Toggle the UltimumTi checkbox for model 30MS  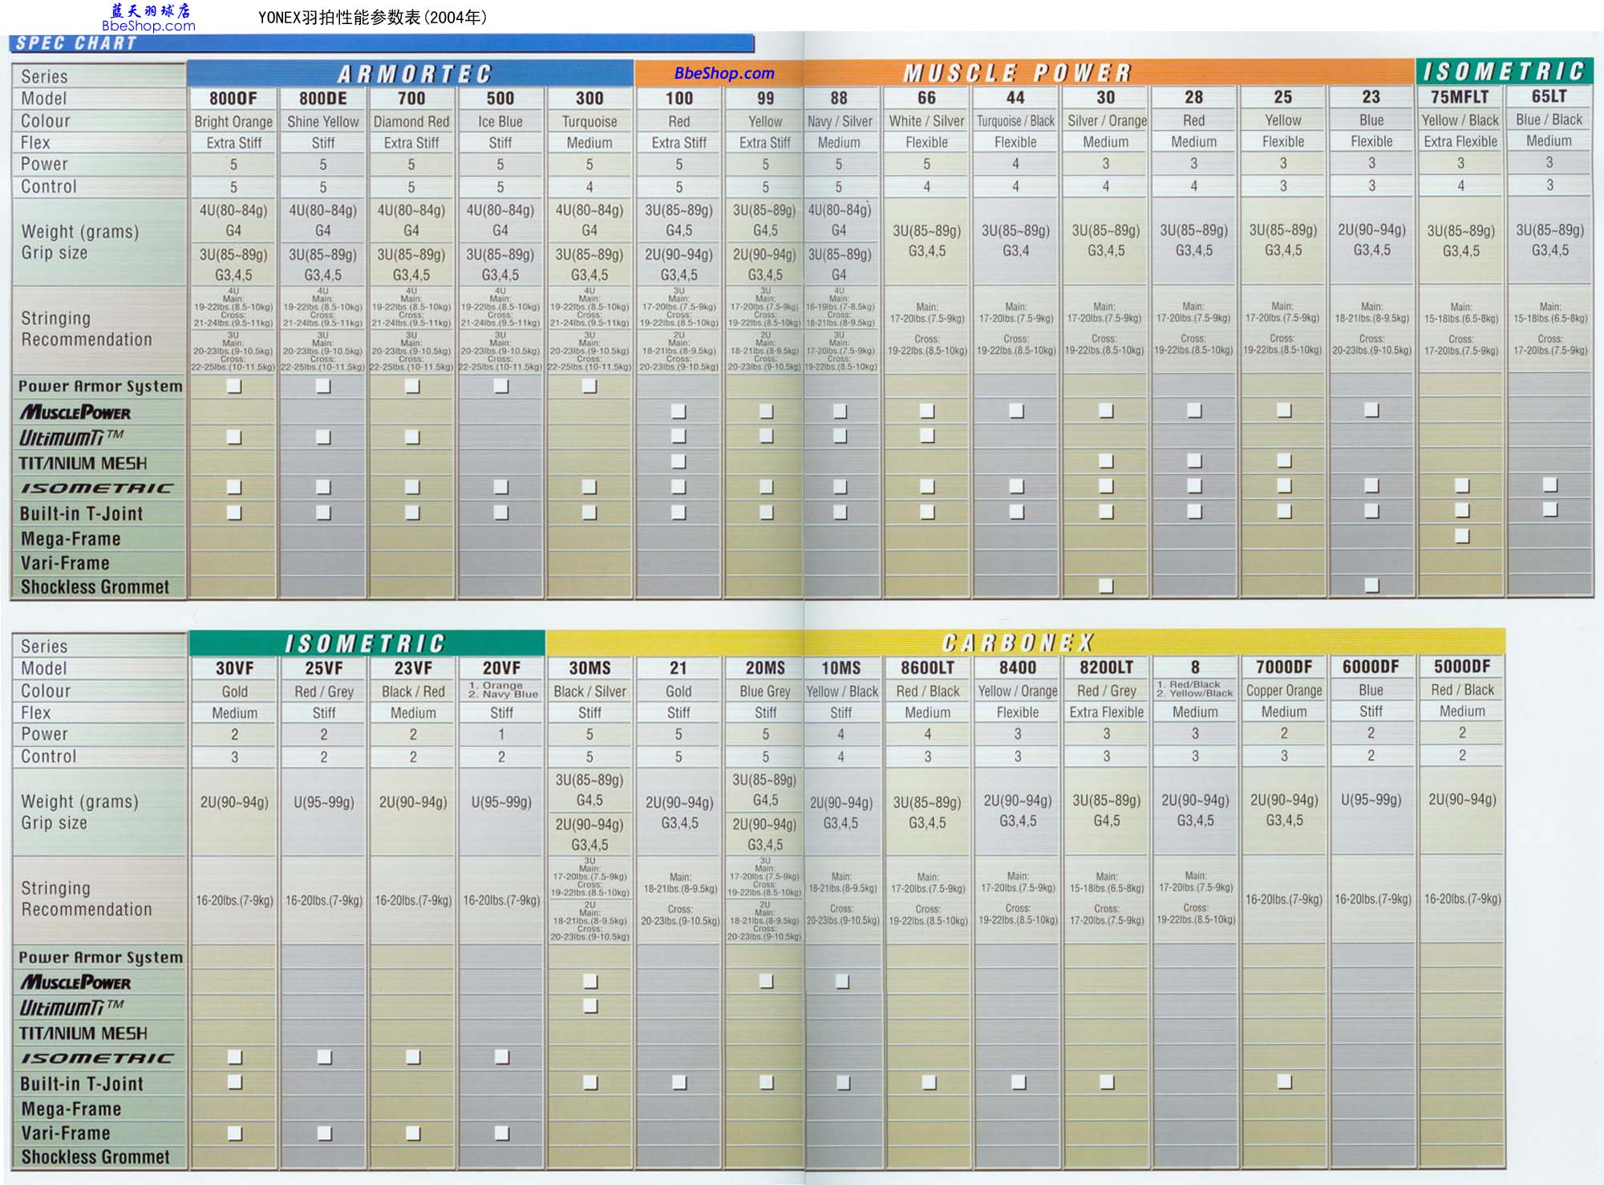590,1006
